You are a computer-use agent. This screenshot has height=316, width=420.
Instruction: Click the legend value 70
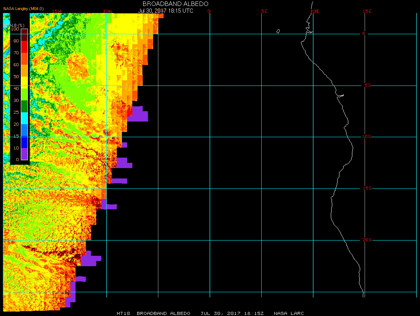pos(16,53)
